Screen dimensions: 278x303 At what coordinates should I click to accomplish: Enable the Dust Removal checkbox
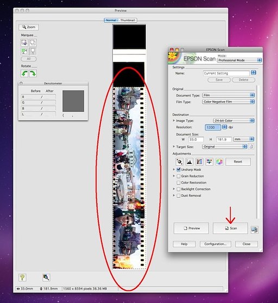179,195
